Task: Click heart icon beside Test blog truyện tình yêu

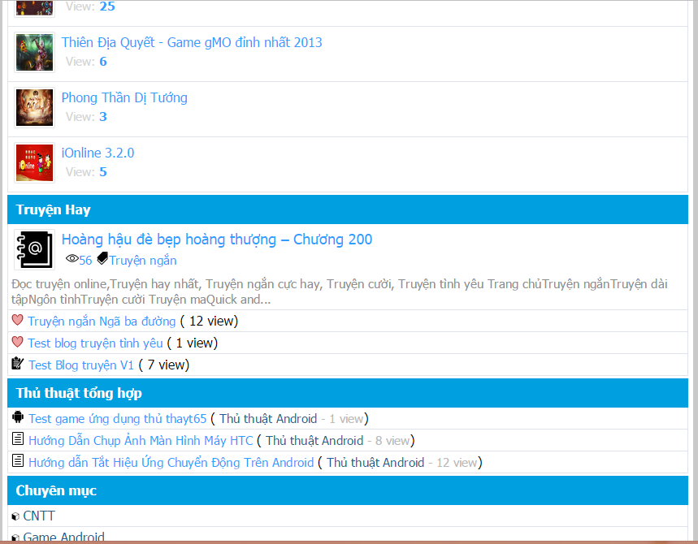Action: tap(17, 342)
